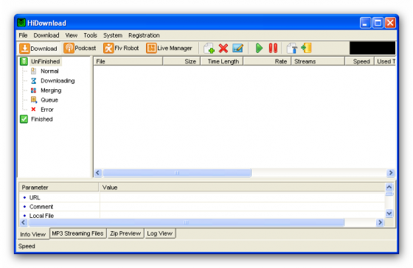The height and width of the screenshot is (268, 413).
Task: Select the URL parameter row
Action: click(x=202, y=197)
